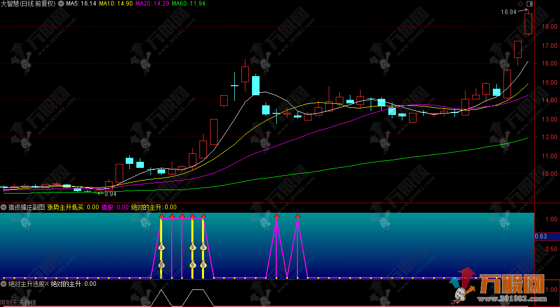This screenshot has width=560, height=307.
Task: Click the 涨势主升低买 indicator label
Action: point(67,207)
